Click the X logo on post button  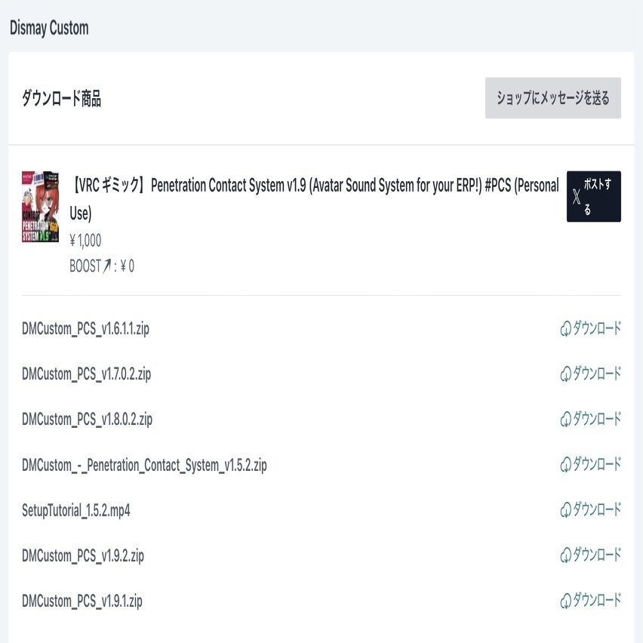[x=577, y=197]
